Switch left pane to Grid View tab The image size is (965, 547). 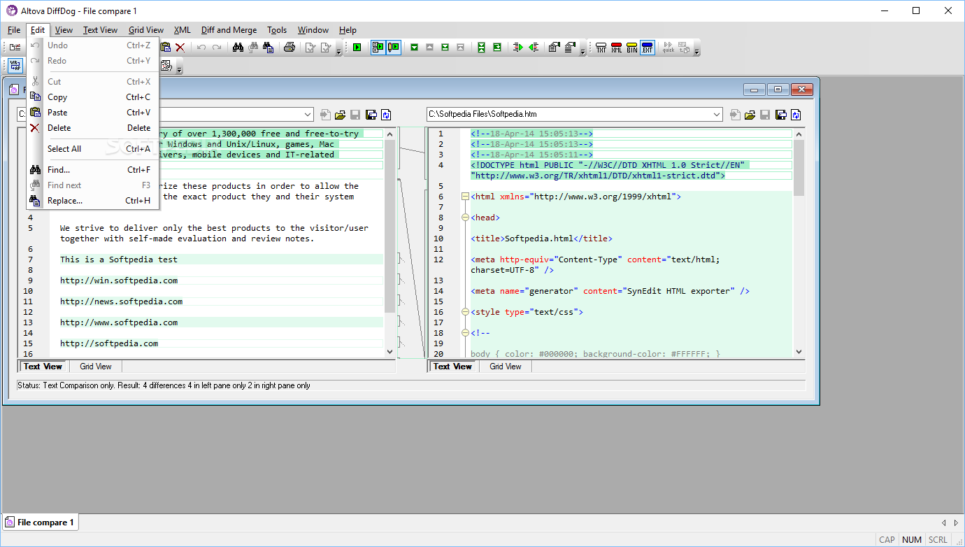(95, 367)
